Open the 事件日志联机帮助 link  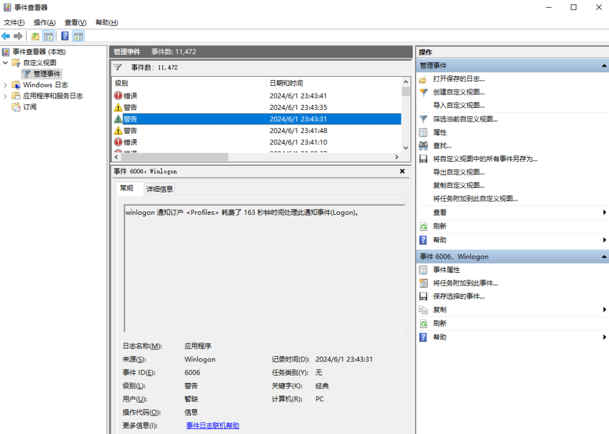pos(213,426)
